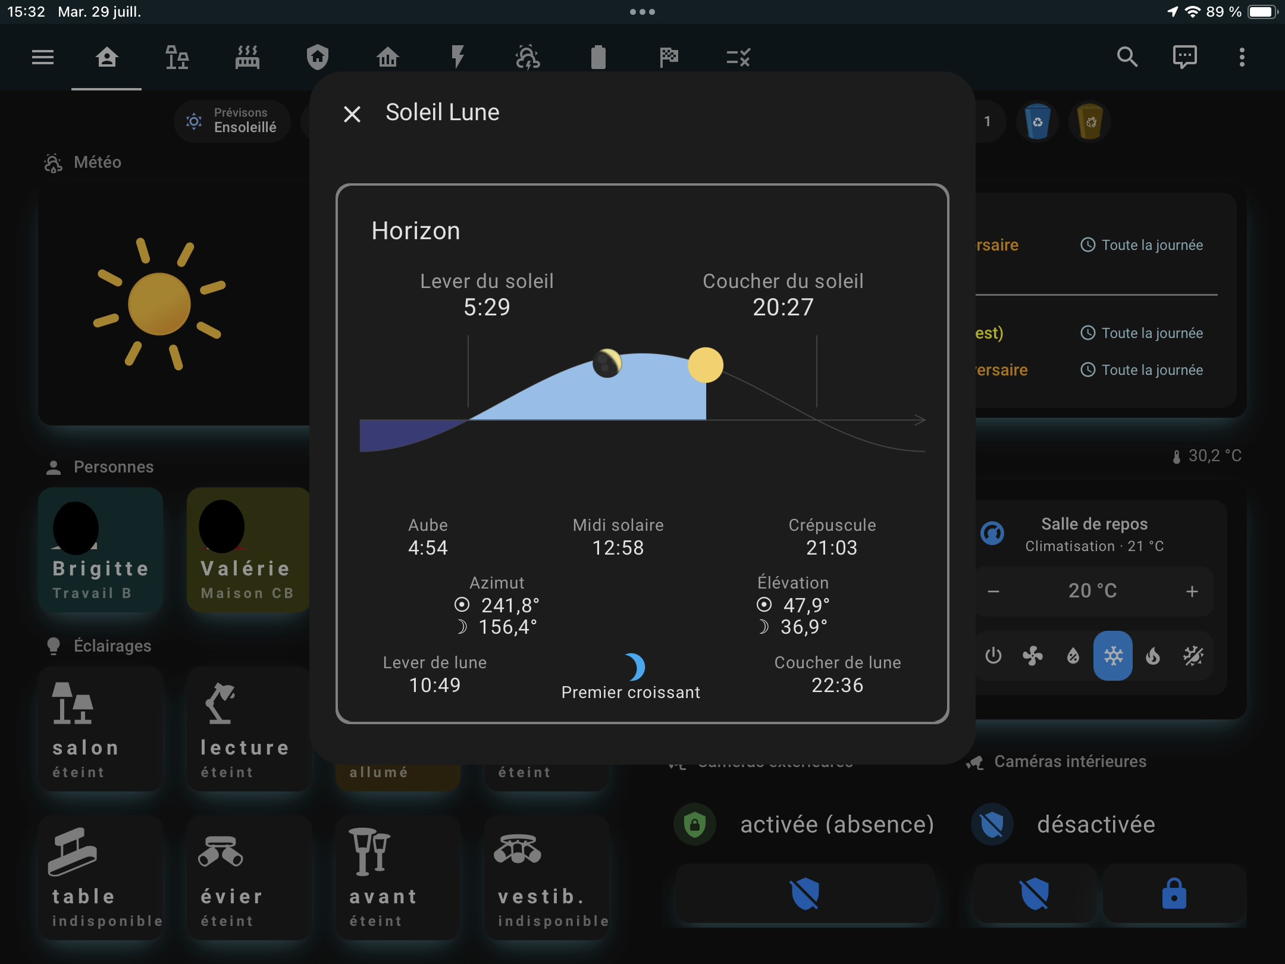Open the hamburger sidebar menu
Image resolution: width=1285 pixels, height=964 pixels.
pos(43,57)
